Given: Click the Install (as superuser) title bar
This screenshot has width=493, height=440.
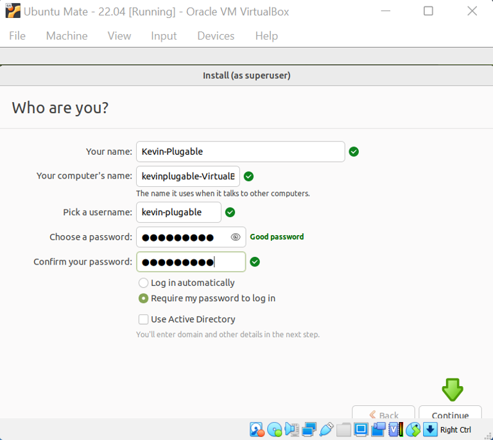Looking at the screenshot, I should pos(246,76).
